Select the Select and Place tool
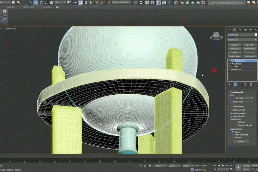258x172 pixels. (52, 3)
